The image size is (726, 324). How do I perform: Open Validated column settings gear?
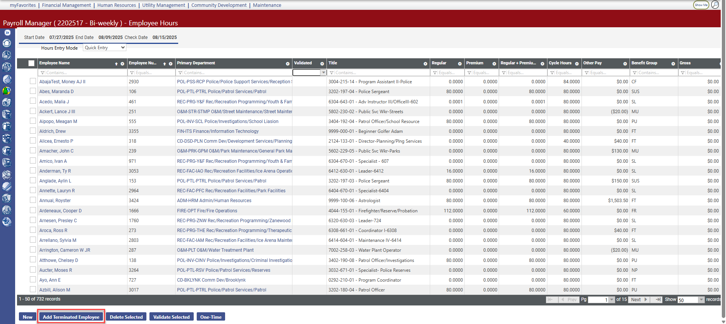pyautogui.click(x=322, y=64)
